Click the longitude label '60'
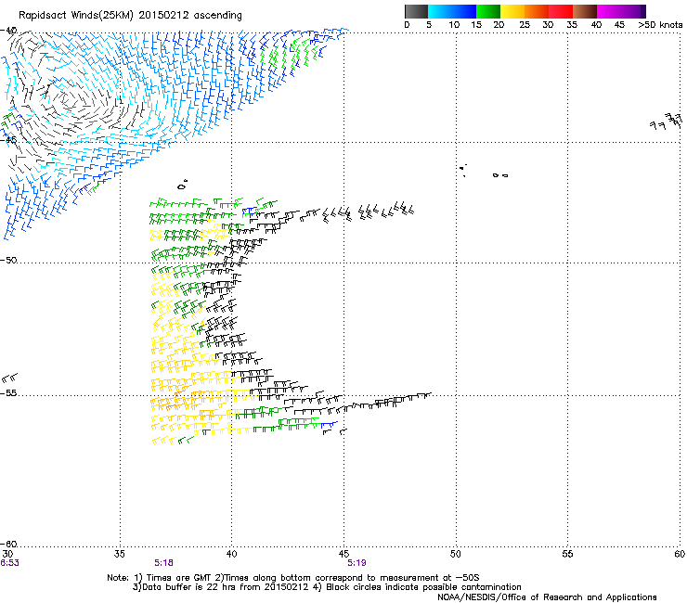The height and width of the screenshot is (603, 687). pyautogui.click(x=680, y=554)
